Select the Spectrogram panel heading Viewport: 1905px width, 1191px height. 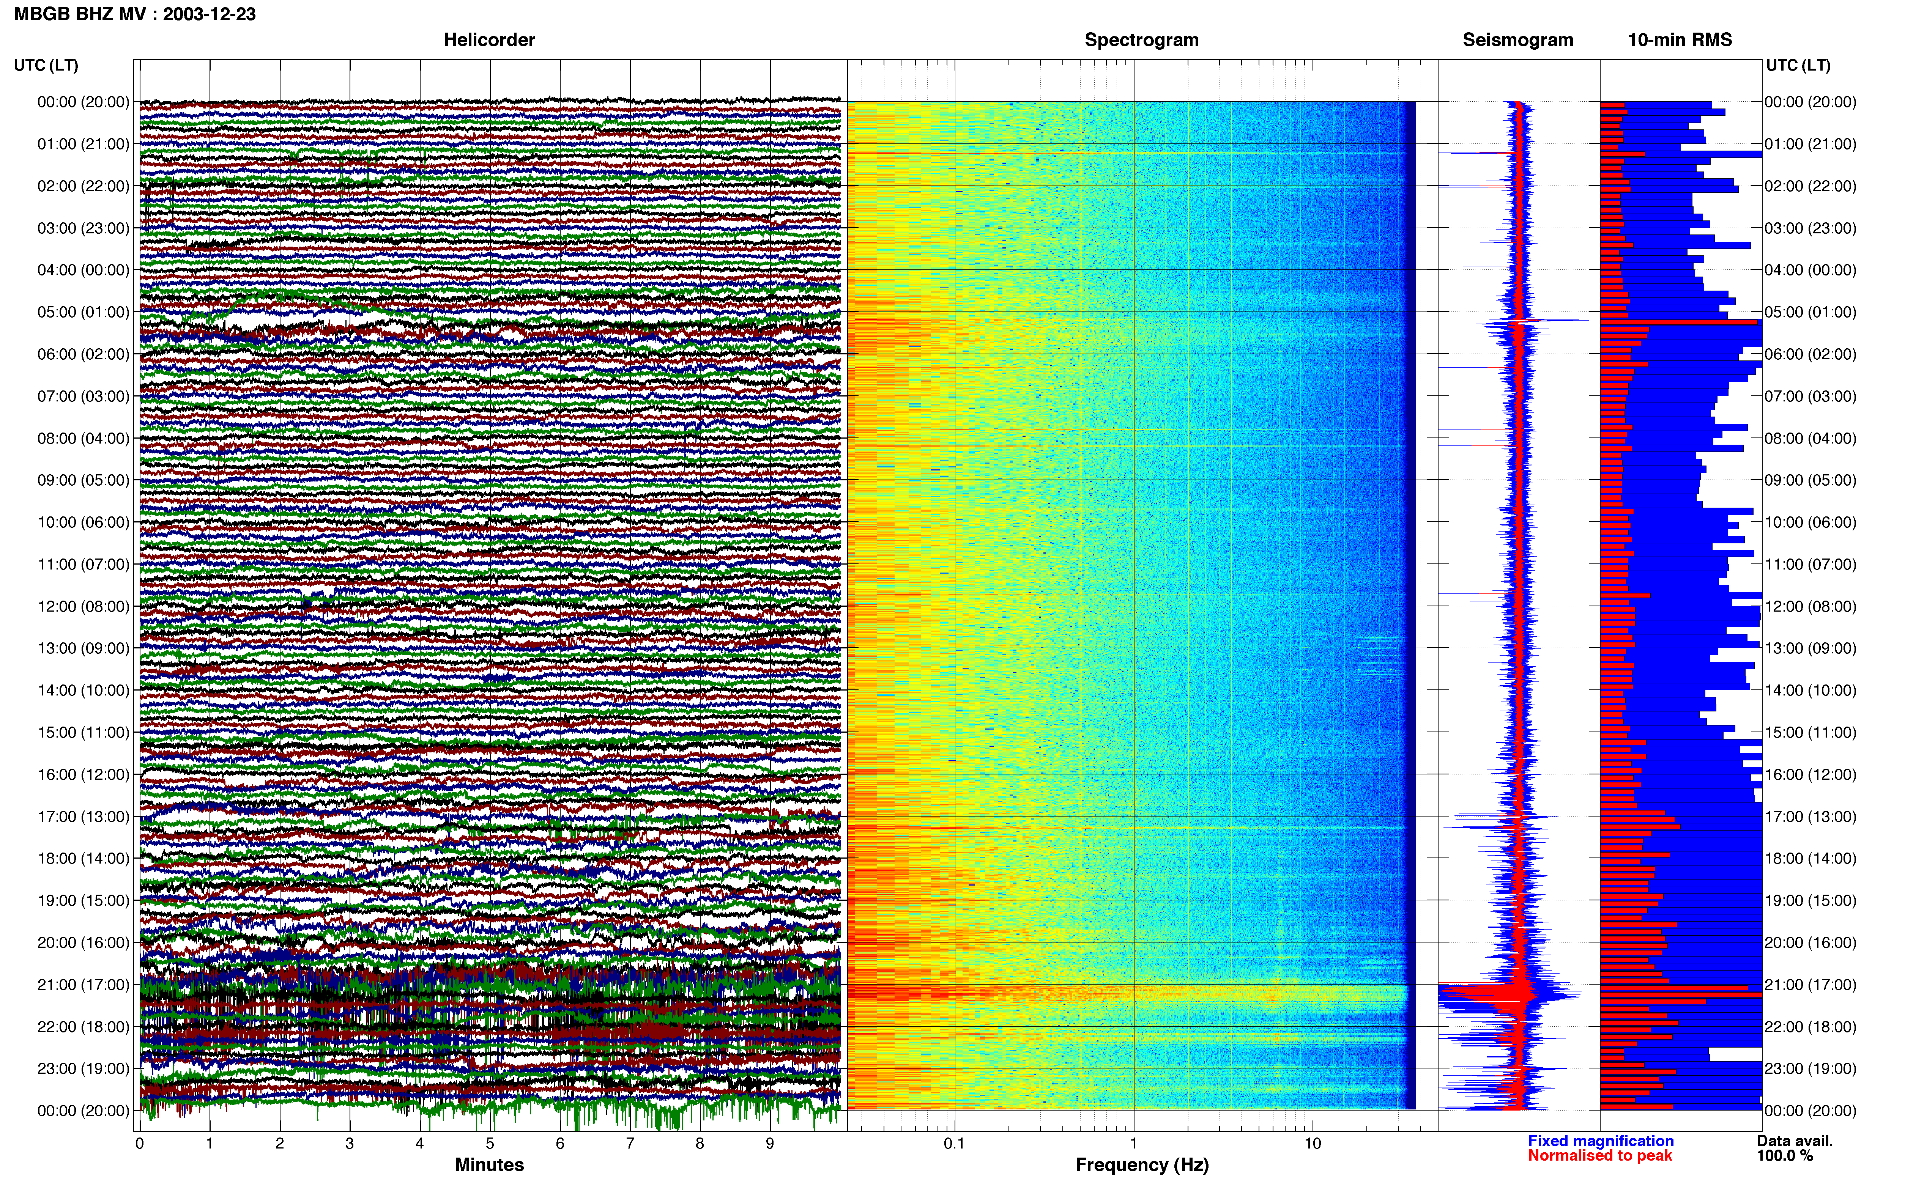tap(1142, 39)
